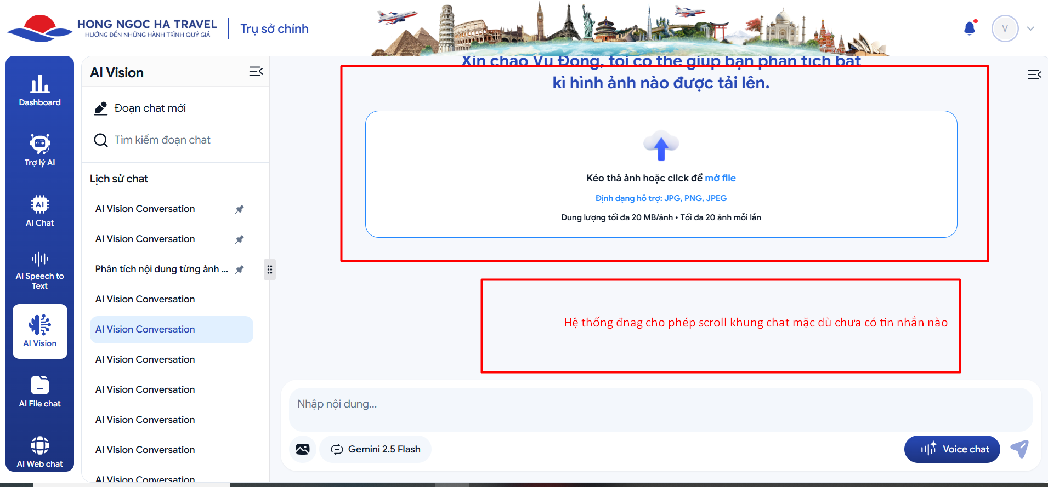Open the Dashboard from the sidebar
Image resolution: width=1048 pixels, height=487 pixels.
(39, 91)
